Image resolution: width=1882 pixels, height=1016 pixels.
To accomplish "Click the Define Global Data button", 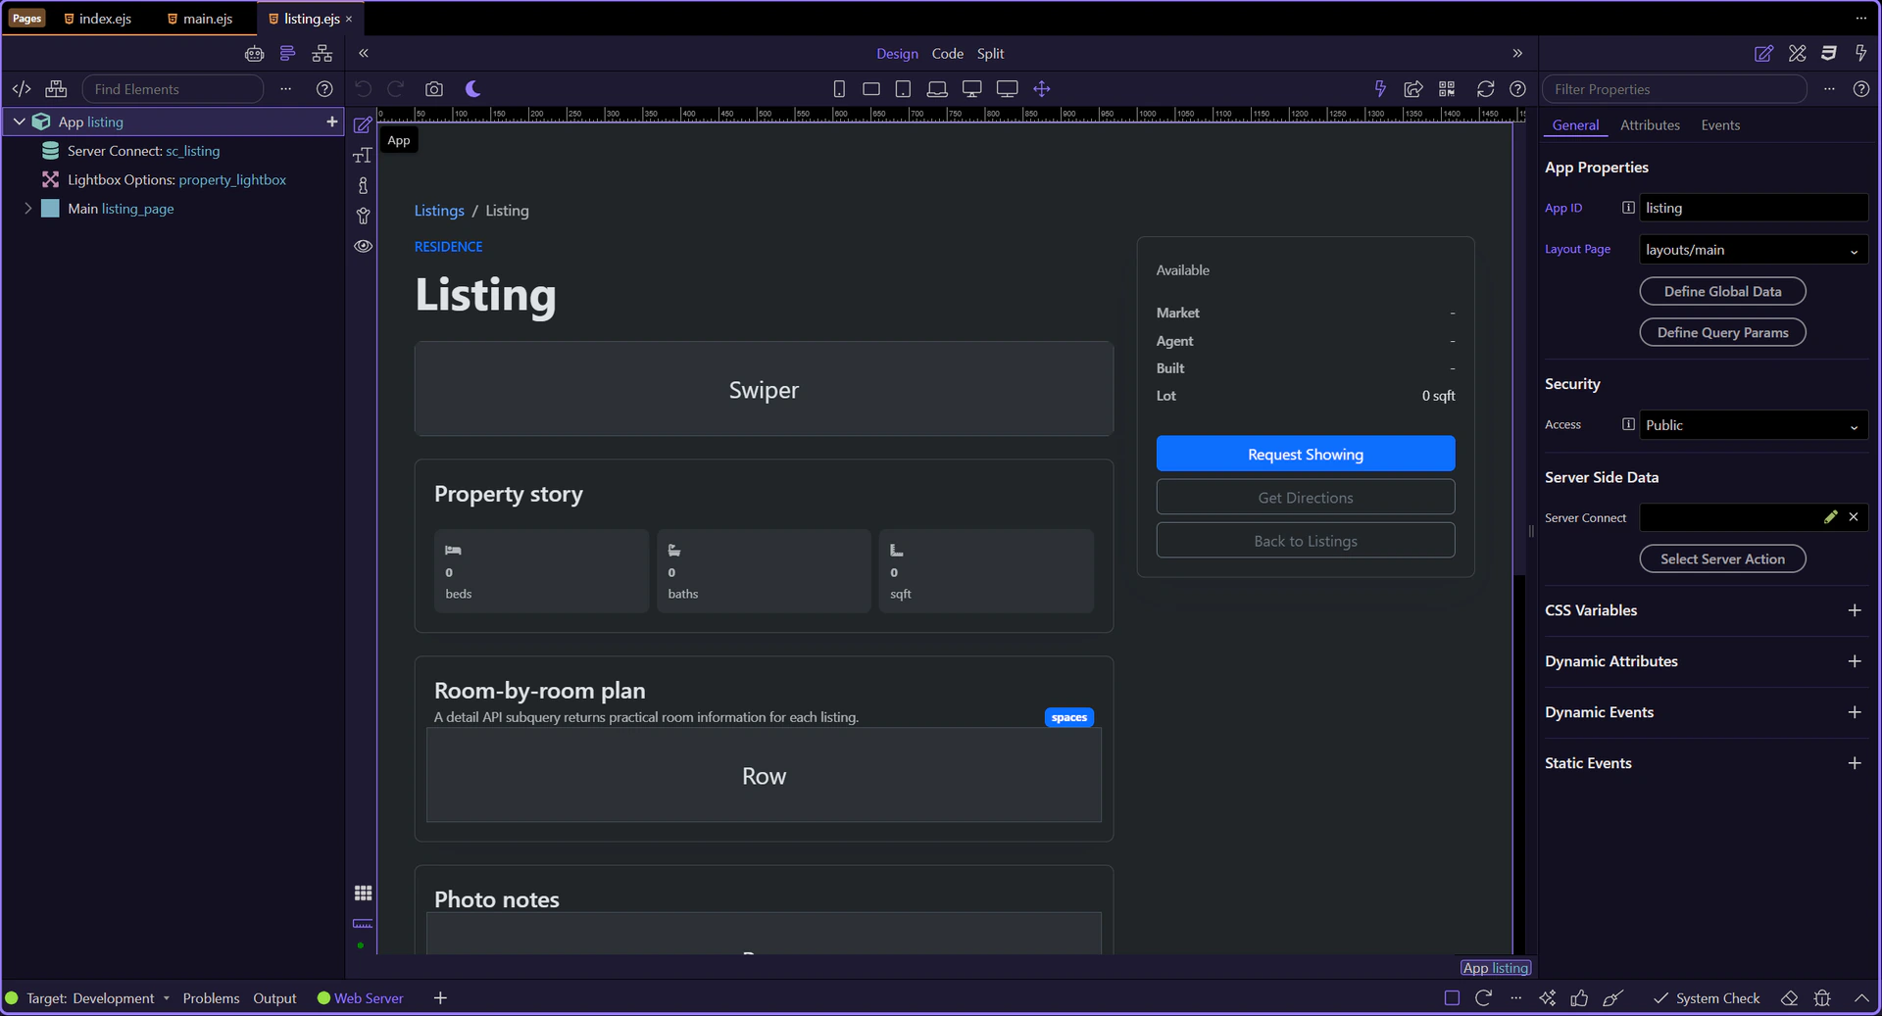I will pos(1721,292).
